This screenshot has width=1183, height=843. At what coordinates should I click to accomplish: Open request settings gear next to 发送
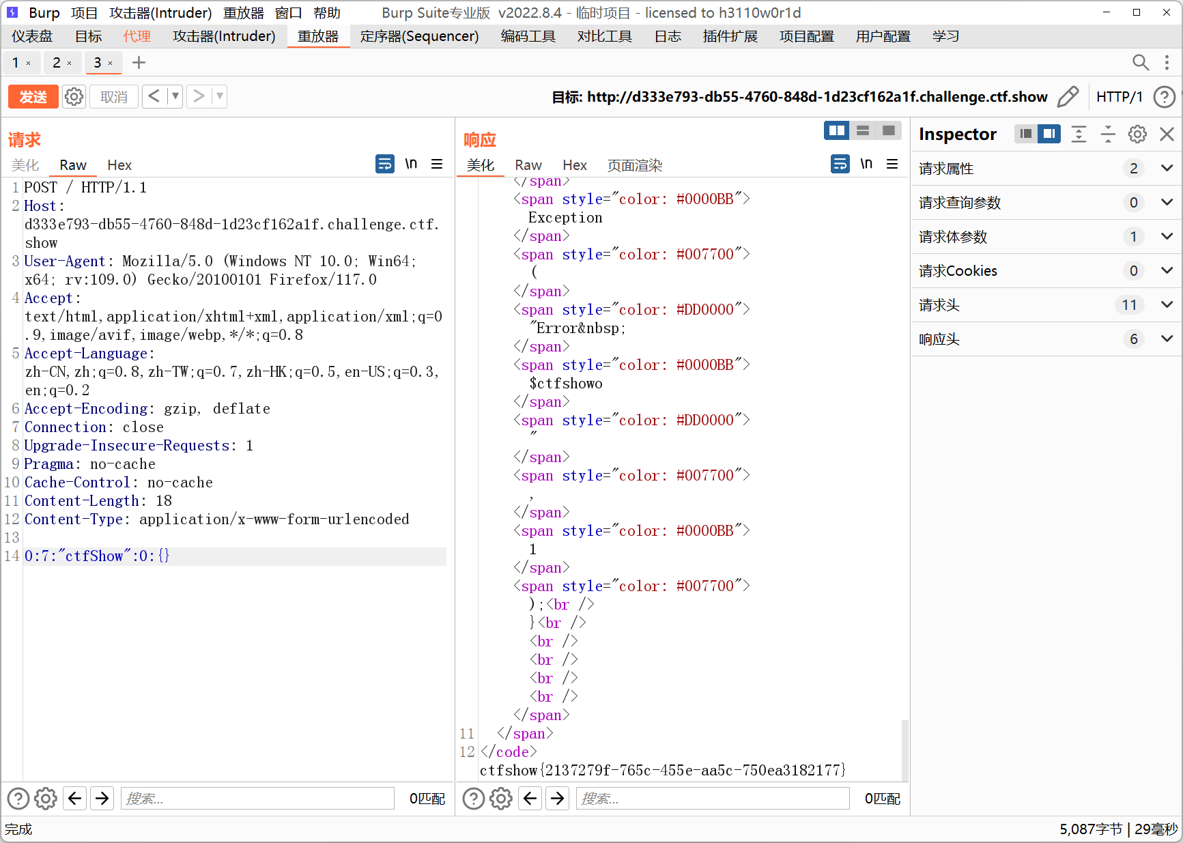(74, 97)
